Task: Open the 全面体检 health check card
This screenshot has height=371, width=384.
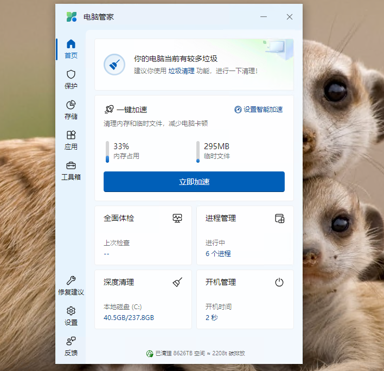Action: tap(143, 235)
